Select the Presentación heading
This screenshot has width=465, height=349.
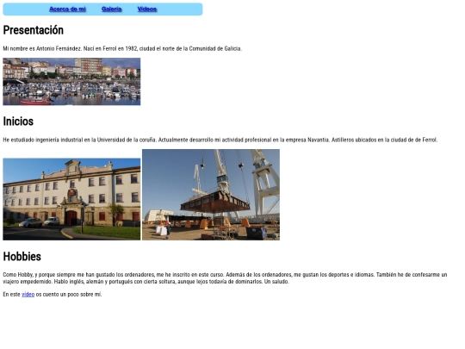[x=34, y=30]
